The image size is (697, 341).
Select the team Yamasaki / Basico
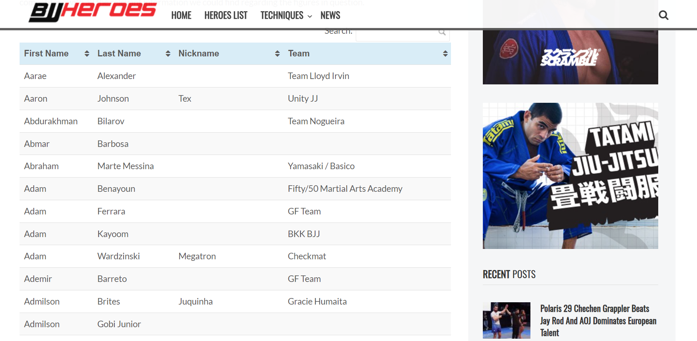pyautogui.click(x=321, y=166)
